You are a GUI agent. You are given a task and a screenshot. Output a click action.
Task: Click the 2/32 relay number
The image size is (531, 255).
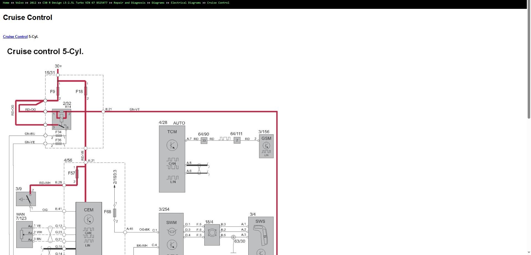[x=67, y=103]
